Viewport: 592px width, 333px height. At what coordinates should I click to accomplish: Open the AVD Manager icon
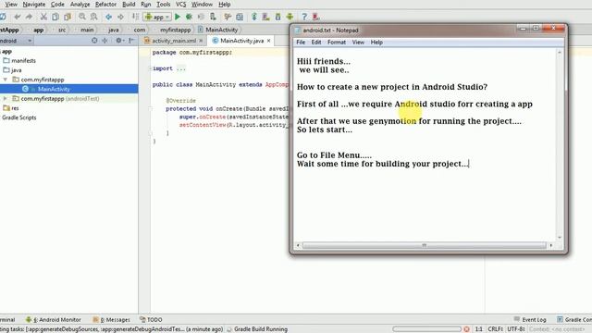[x=265, y=17]
